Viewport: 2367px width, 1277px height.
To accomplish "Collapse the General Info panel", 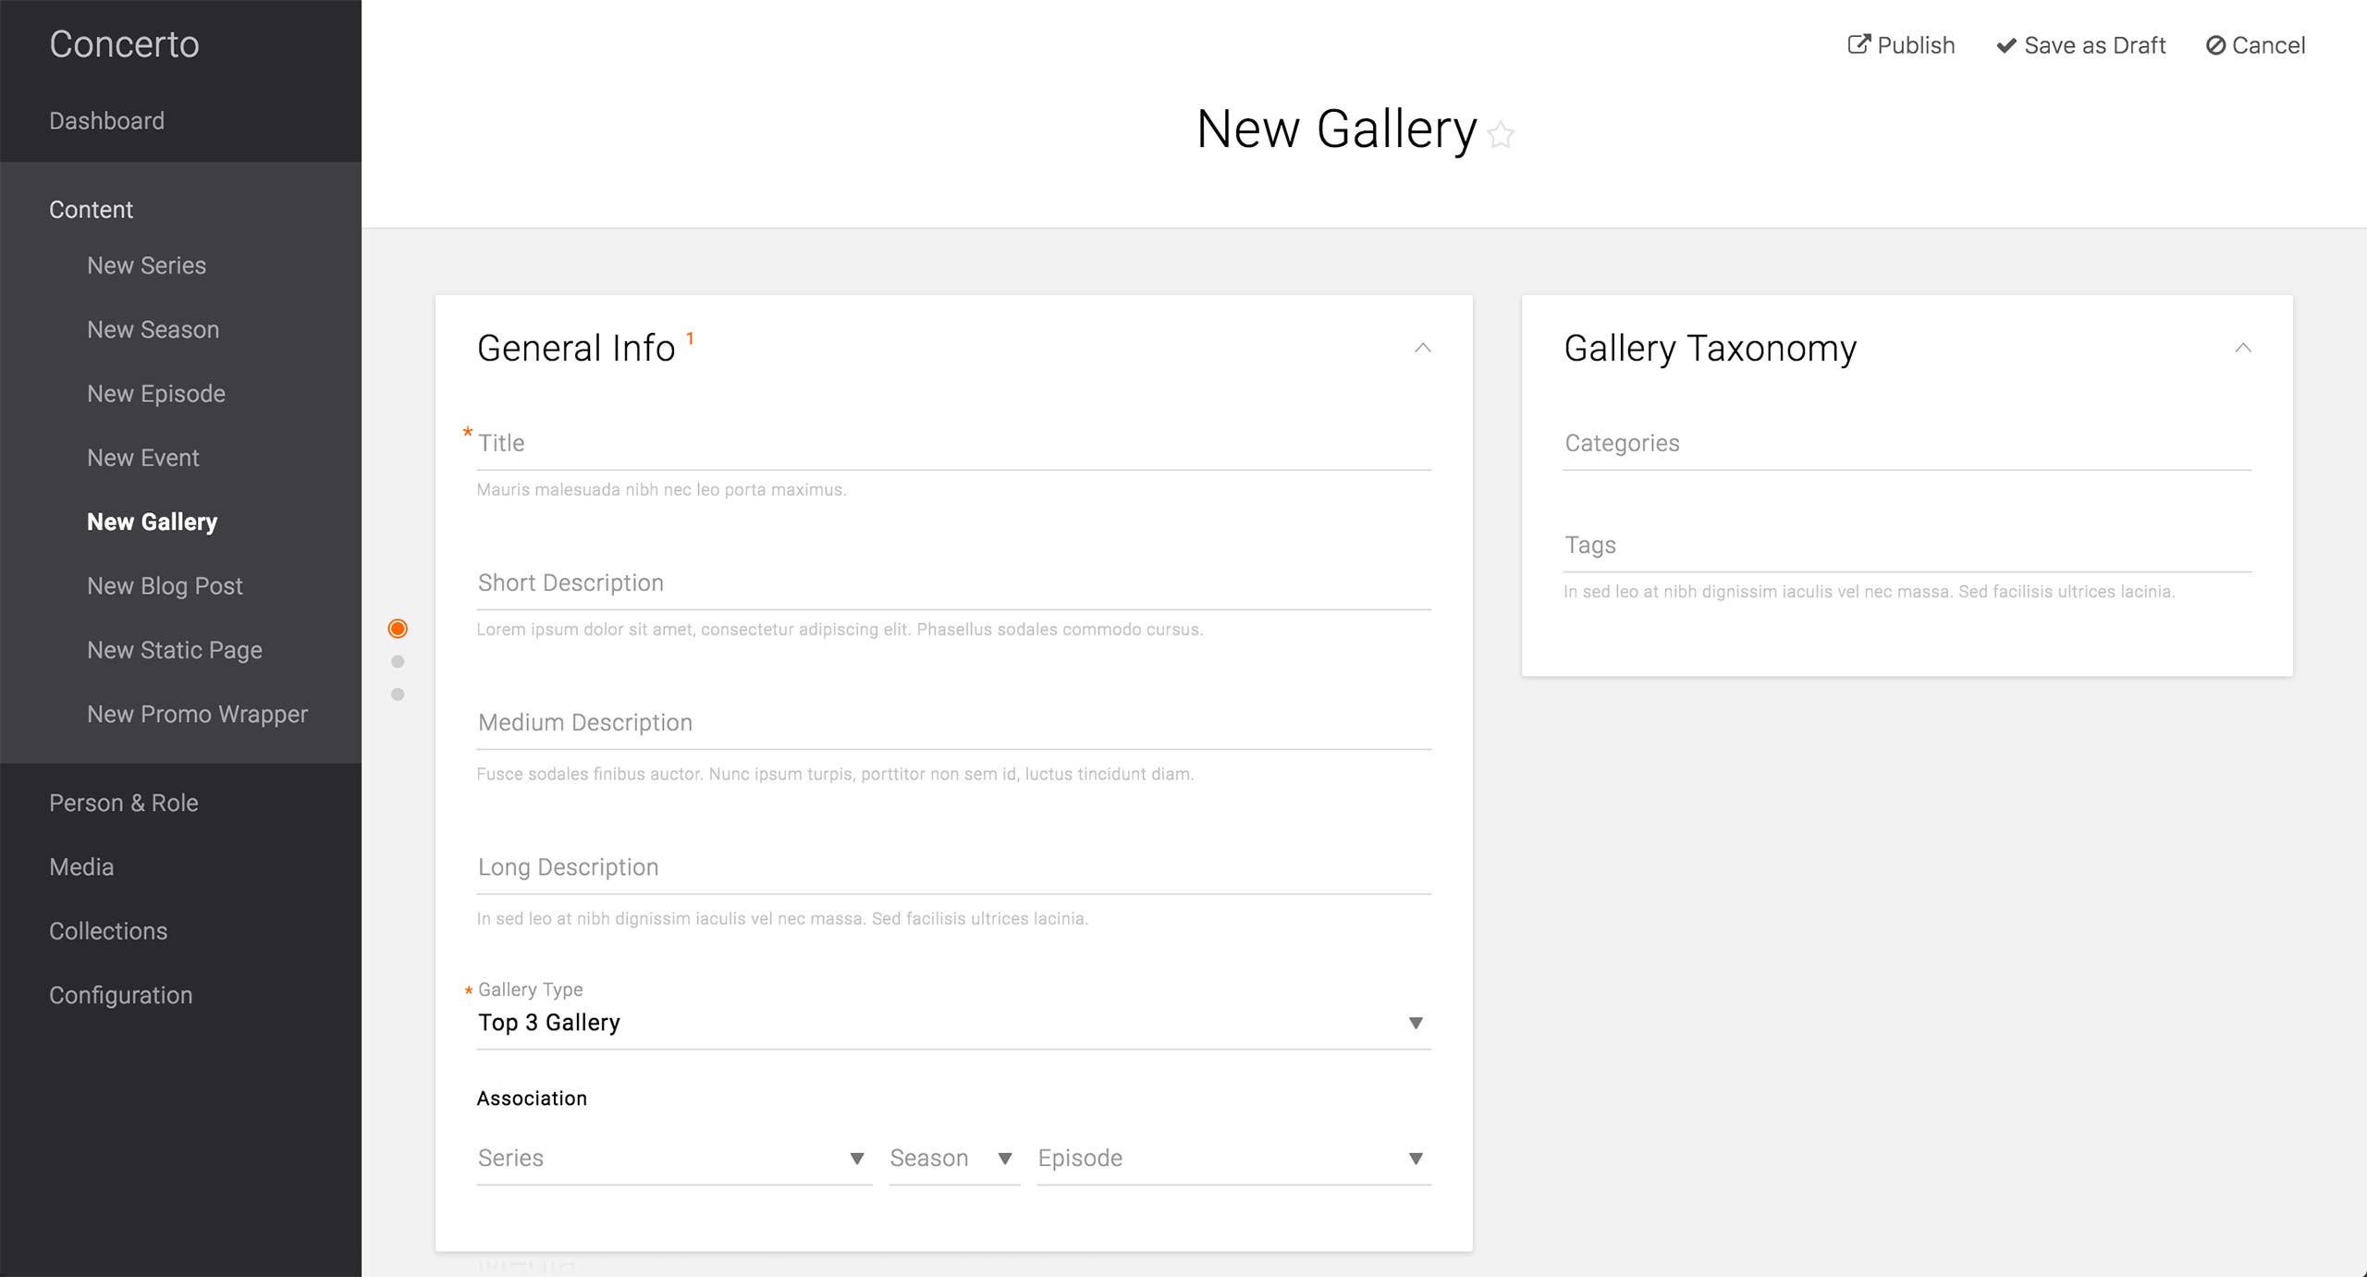I will pos(1423,349).
